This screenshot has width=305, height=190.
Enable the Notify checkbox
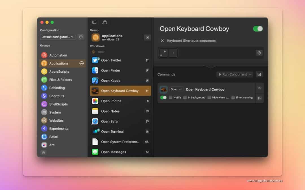pyautogui.click(x=171, y=97)
